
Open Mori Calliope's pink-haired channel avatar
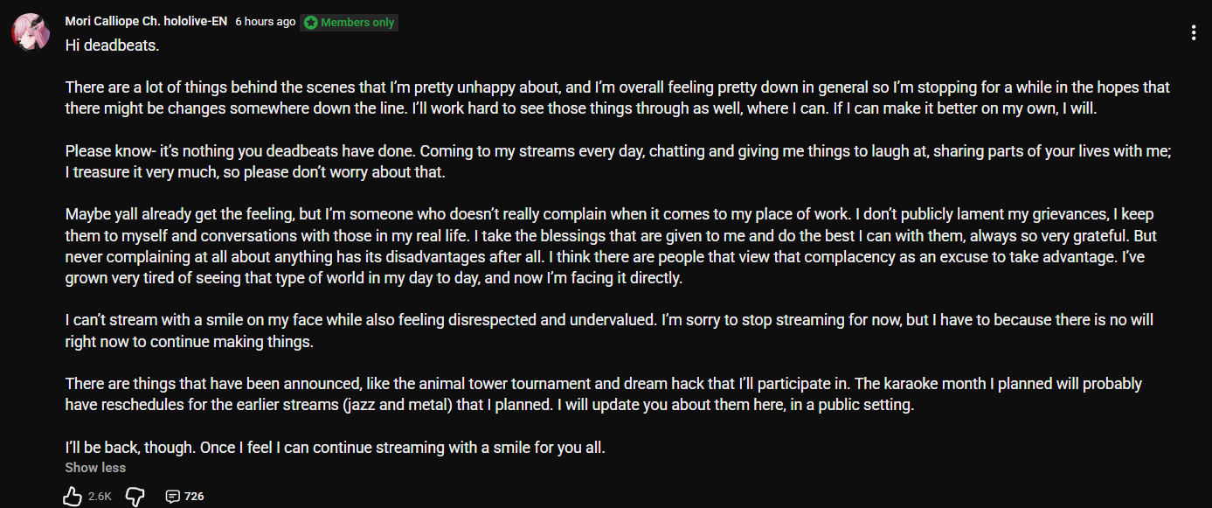[30, 31]
